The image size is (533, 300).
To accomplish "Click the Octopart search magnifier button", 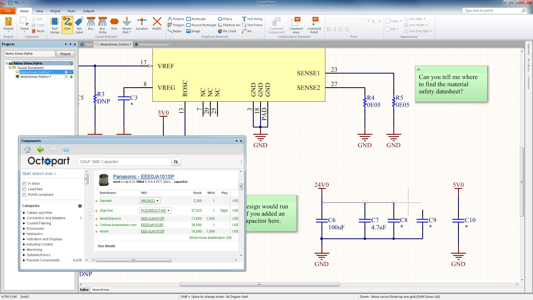I will pos(176,162).
